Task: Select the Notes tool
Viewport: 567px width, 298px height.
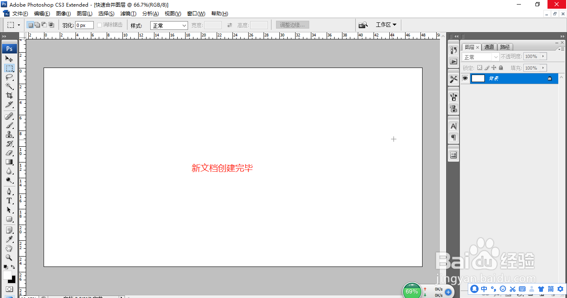Action: 9,230
